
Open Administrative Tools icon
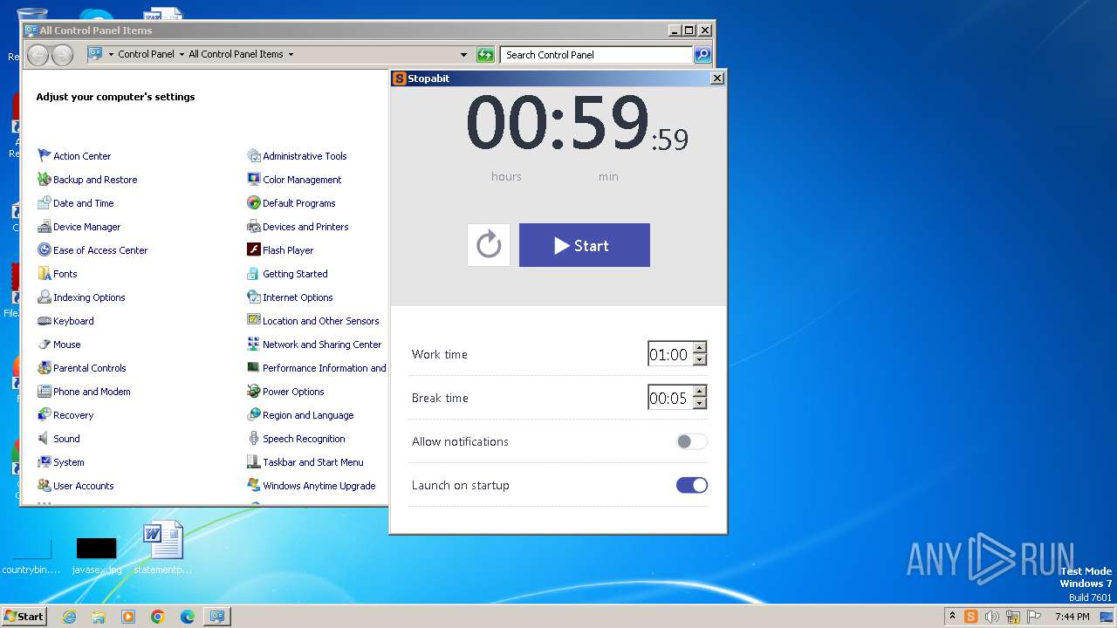coord(254,155)
